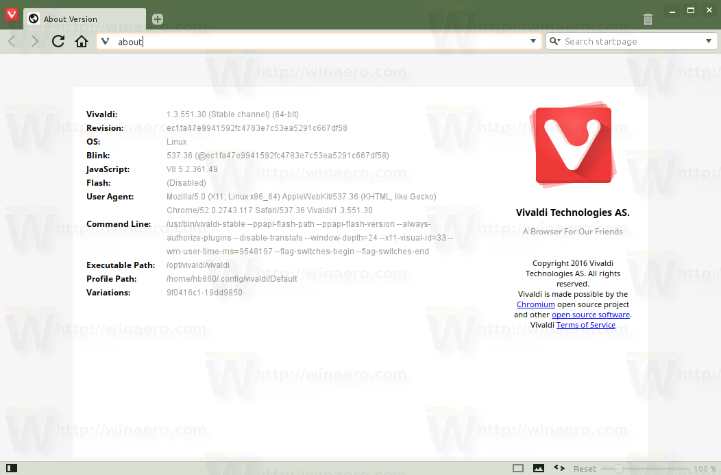Adjust the zoom slider in status bar
Image resolution: width=721 pixels, height=475 pixels.
pyautogui.click(x=645, y=469)
